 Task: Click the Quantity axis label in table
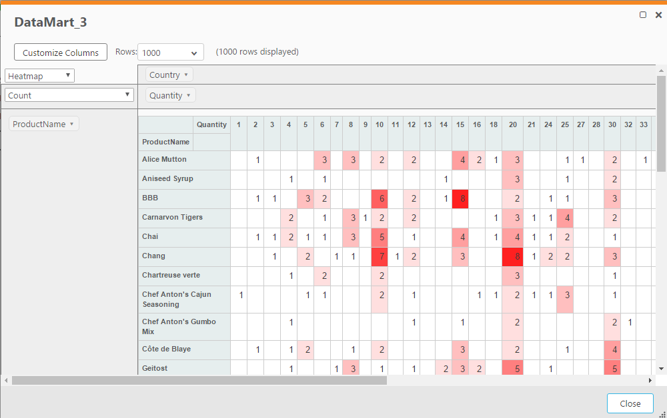point(211,124)
